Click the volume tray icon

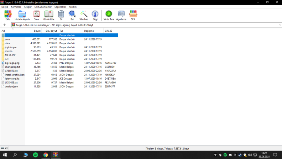click(250, 155)
